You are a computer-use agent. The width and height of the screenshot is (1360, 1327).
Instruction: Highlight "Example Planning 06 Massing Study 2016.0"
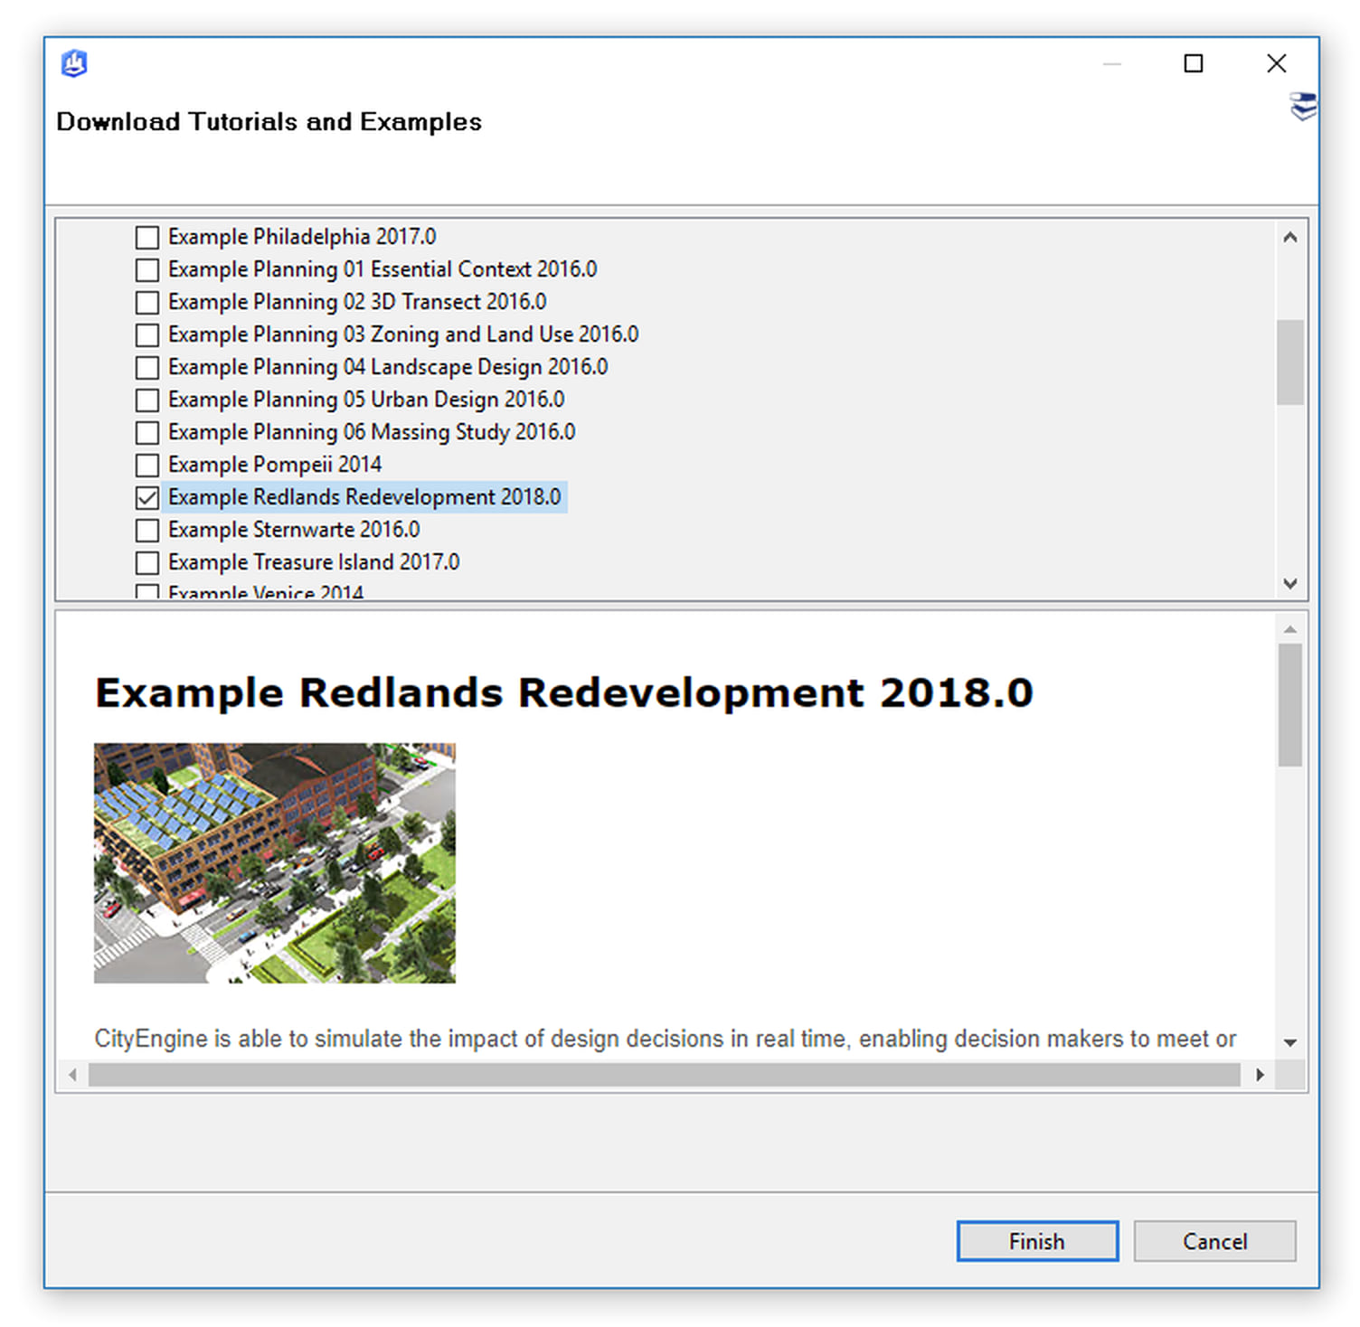(x=372, y=432)
